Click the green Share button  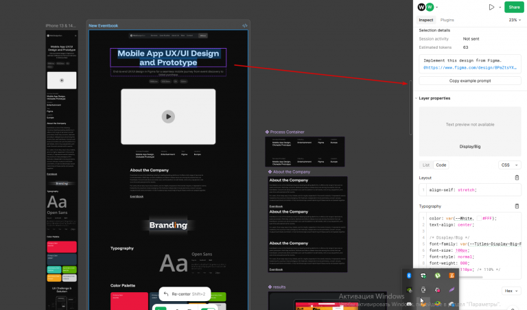[x=514, y=7]
